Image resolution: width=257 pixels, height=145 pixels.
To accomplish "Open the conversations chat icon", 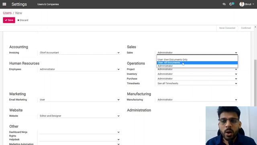I will (x=224, y=4).
